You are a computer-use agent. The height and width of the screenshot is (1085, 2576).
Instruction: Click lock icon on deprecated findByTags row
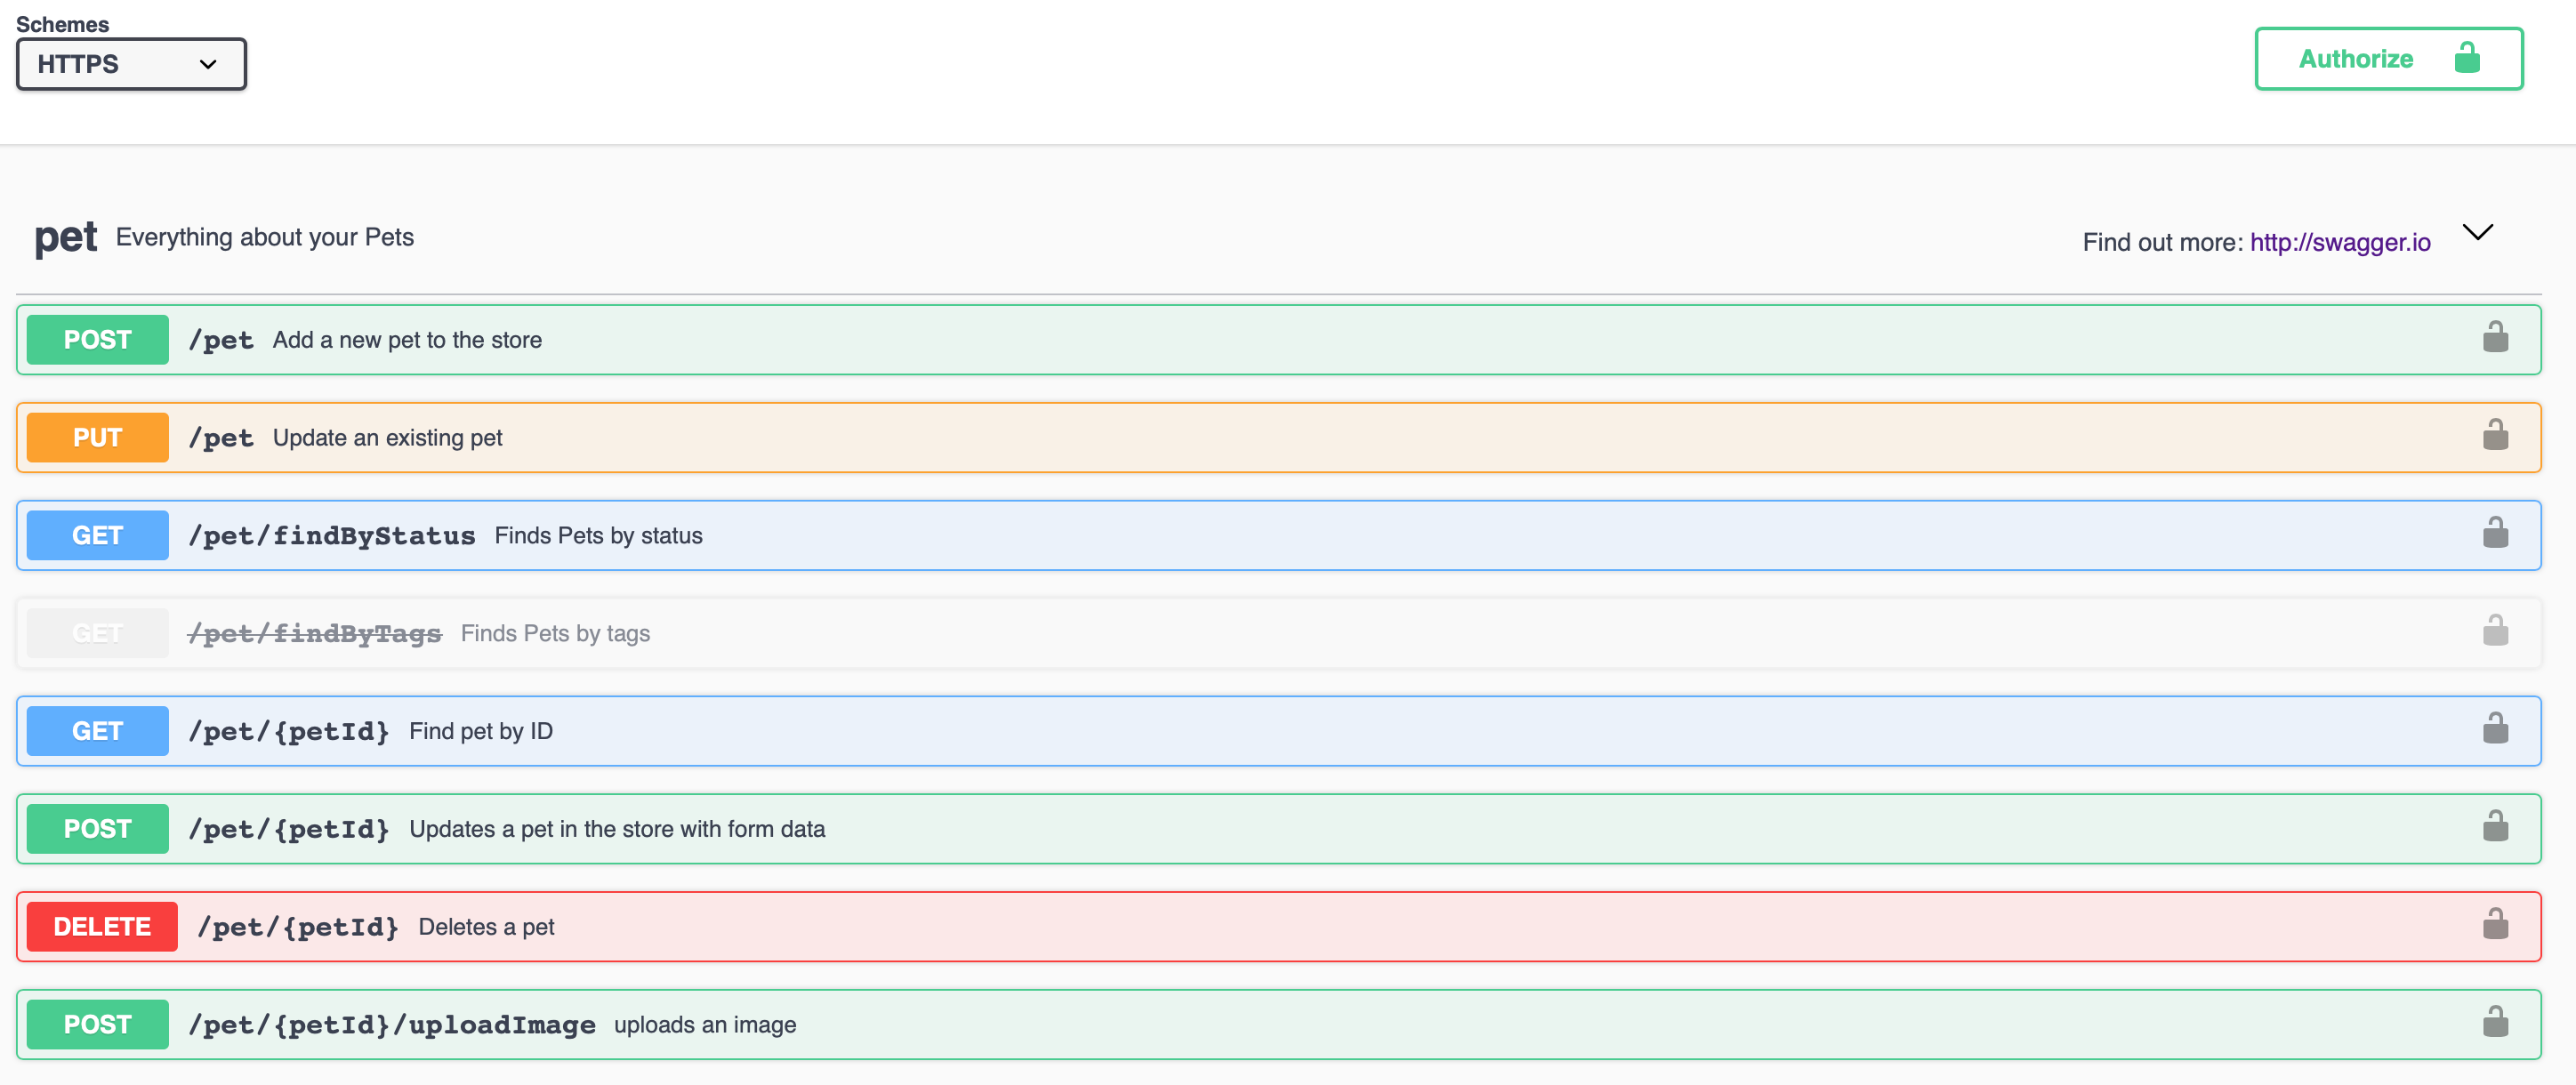(2495, 631)
